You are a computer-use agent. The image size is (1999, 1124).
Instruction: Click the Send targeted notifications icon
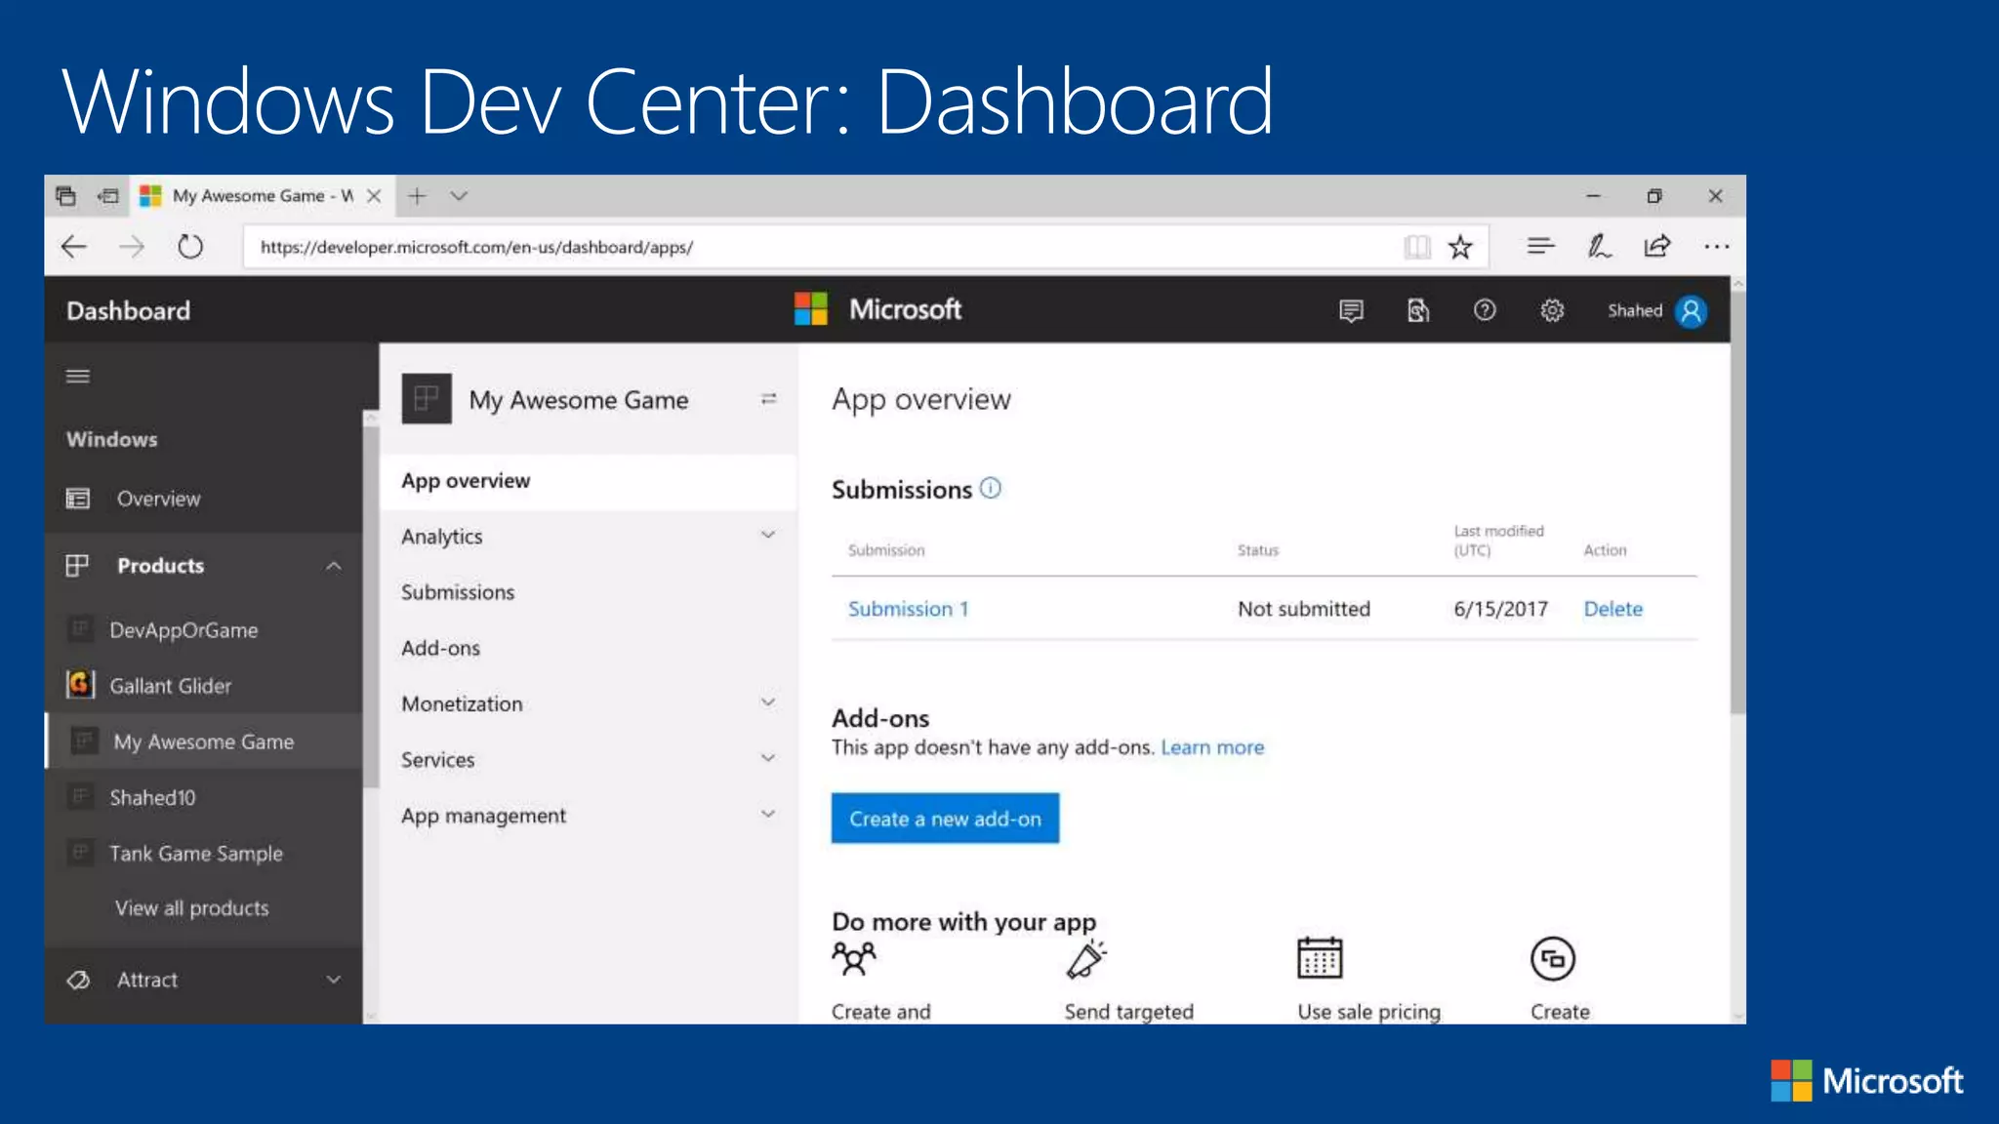coord(1086,959)
